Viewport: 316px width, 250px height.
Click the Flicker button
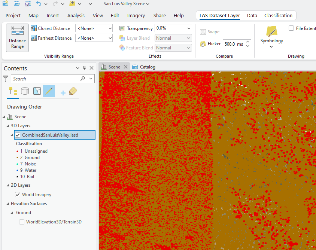coord(210,44)
